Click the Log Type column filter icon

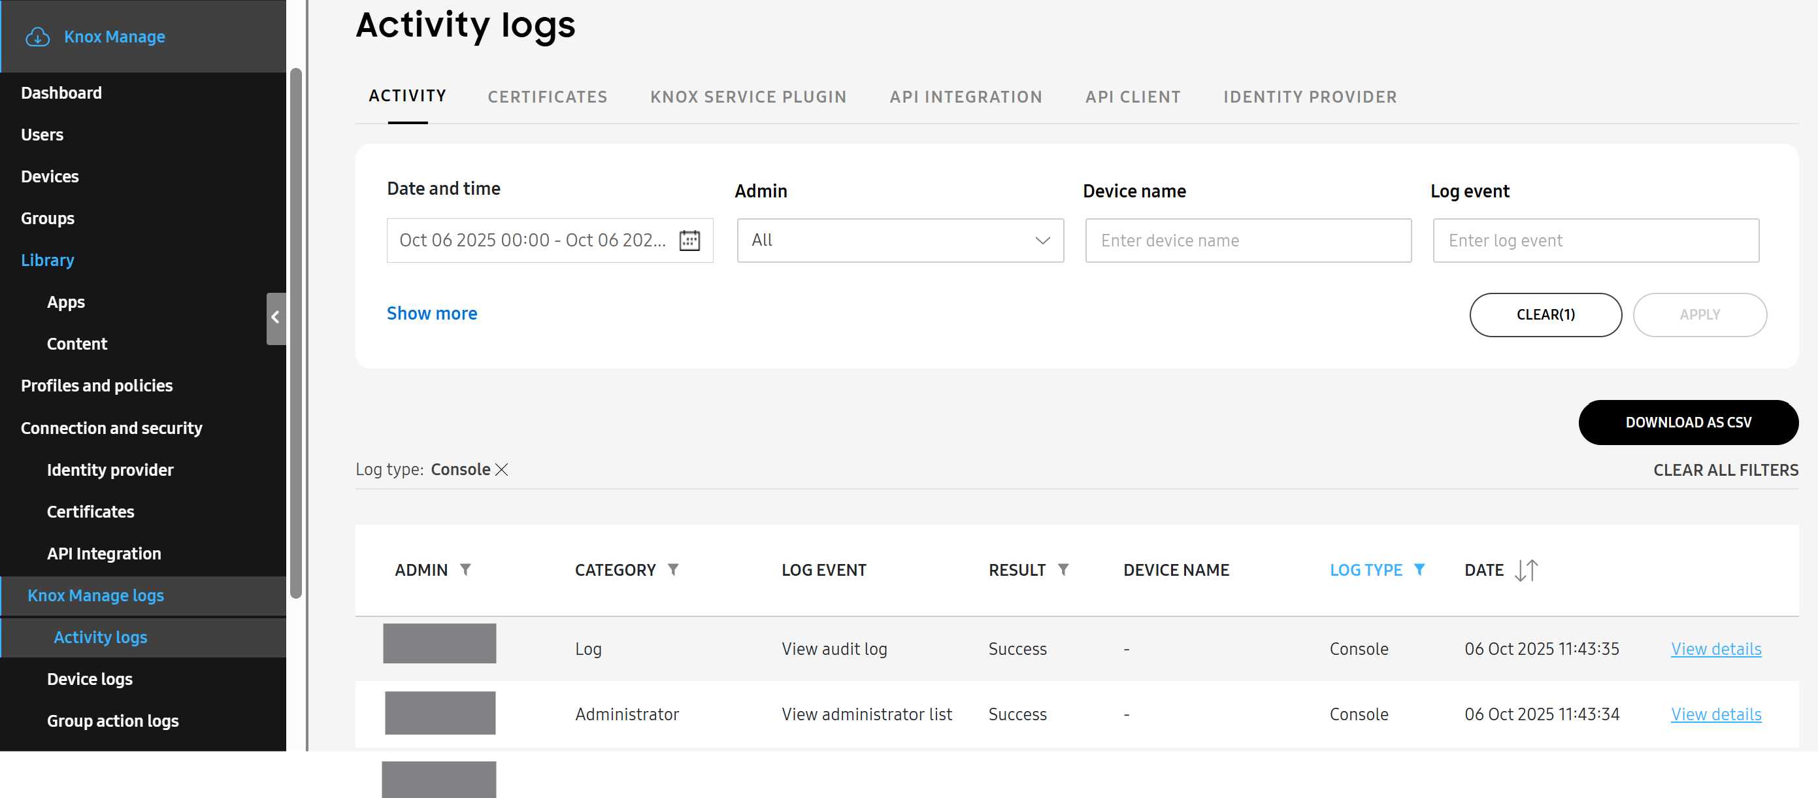[x=1421, y=569]
